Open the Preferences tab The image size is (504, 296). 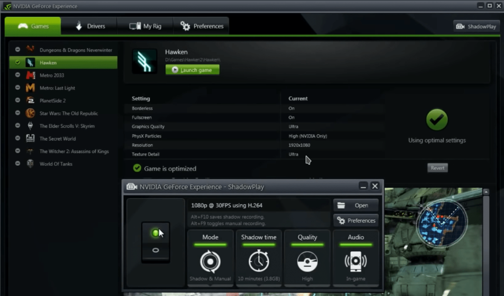tap(201, 26)
